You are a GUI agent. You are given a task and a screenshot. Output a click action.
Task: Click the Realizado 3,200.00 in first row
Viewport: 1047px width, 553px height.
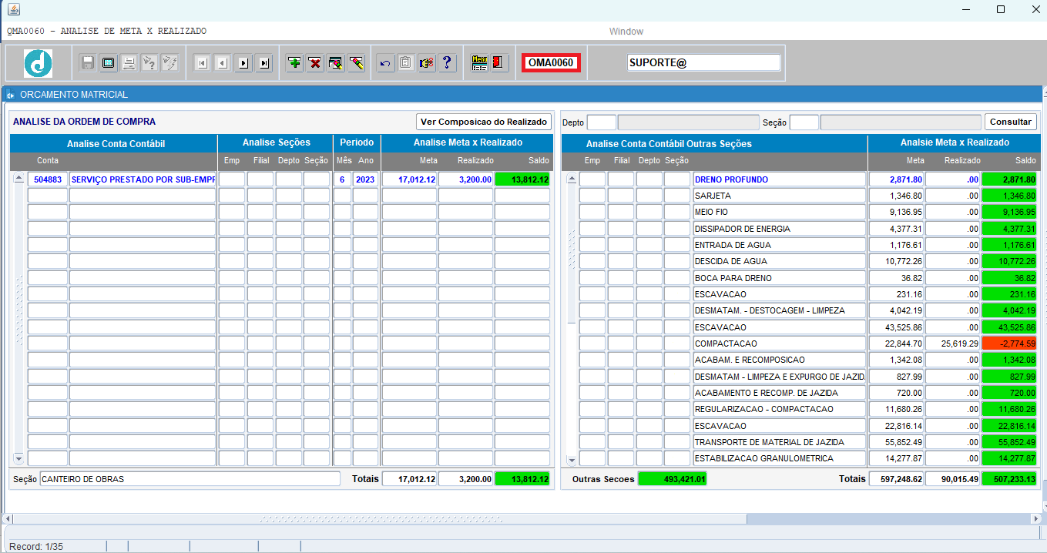pyautogui.click(x=465, y=179)
